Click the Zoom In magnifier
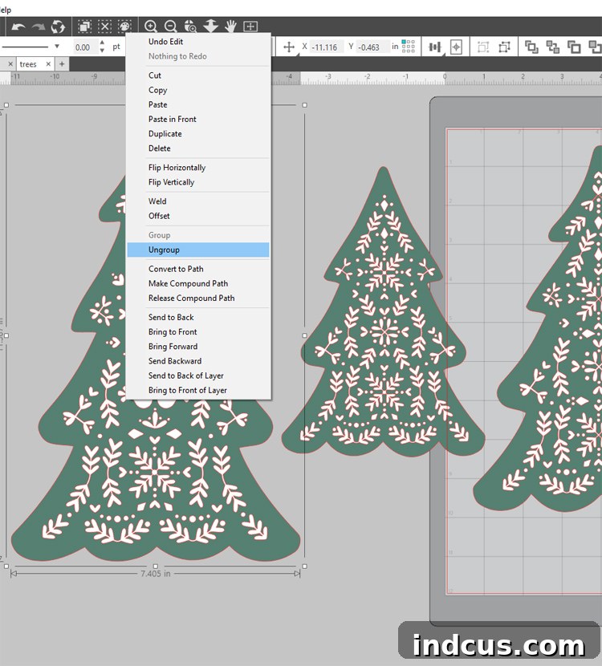 click(150, 26)
